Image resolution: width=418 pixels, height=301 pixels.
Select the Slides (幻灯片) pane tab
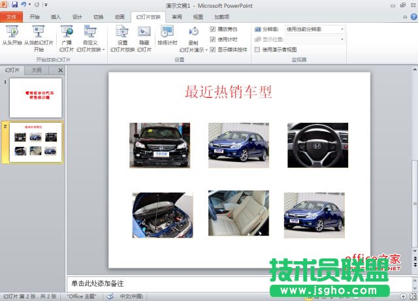(x=12, y=70)
